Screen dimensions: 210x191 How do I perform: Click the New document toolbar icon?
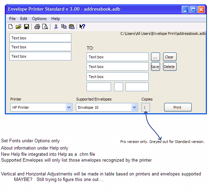(x=11, y=27)
